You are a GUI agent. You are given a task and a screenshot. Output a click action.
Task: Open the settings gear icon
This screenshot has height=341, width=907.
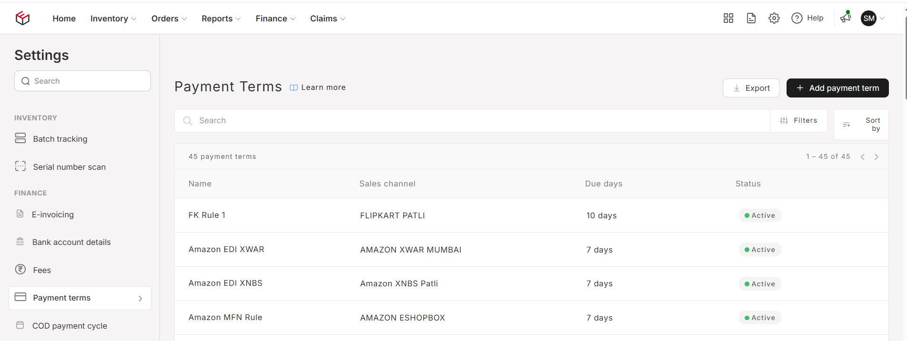pos(774,18)
